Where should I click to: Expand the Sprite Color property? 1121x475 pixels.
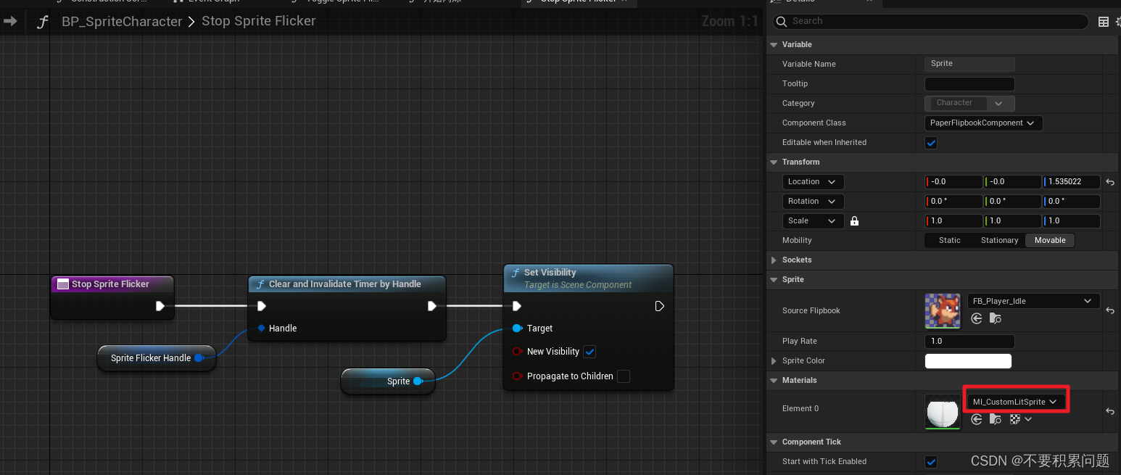coord(774,361)
